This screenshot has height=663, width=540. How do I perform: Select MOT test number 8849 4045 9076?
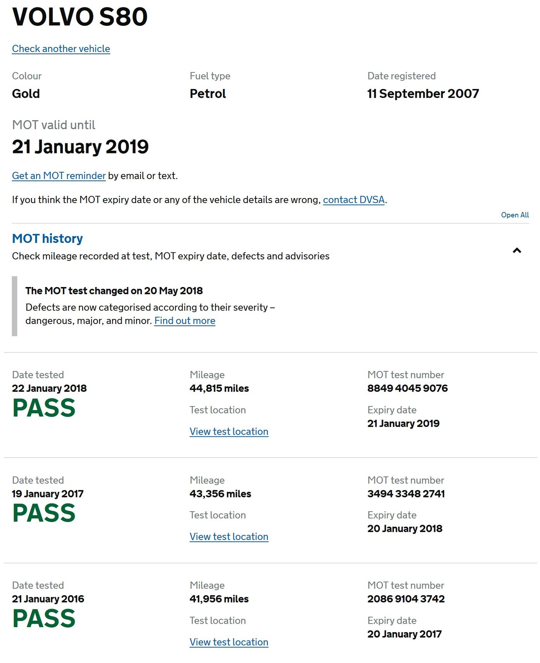[x=407, y=388]
